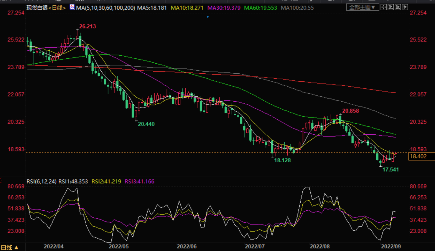Open the 全部主题 dropdown
Viewport: 435px width, 251px height.
tap(362, 7)
